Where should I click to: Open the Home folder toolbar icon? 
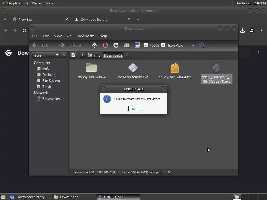point(127,45)
